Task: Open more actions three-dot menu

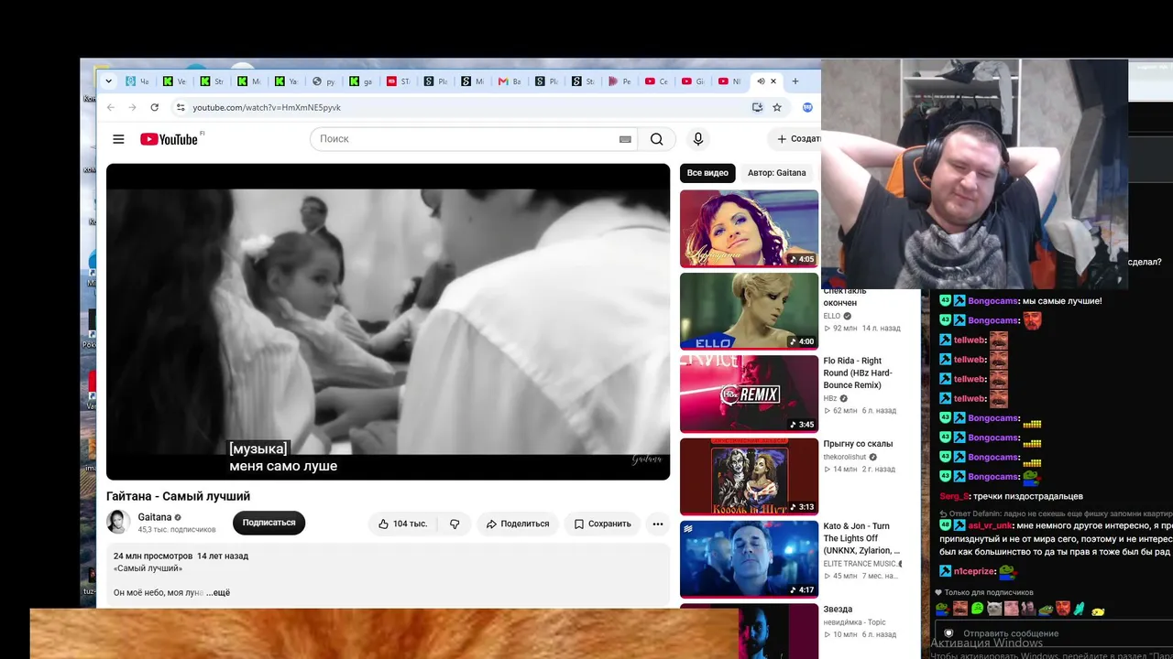Action: (x=657, y=524)
